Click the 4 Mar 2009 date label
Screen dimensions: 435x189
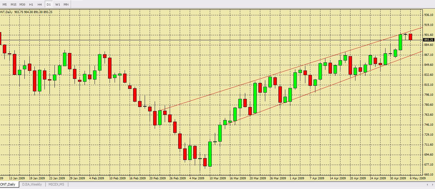pos(197,178)
